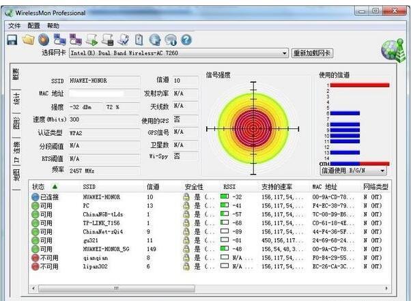
Task: Click the red channel 1 usage bar
Action: coord(360,85)
